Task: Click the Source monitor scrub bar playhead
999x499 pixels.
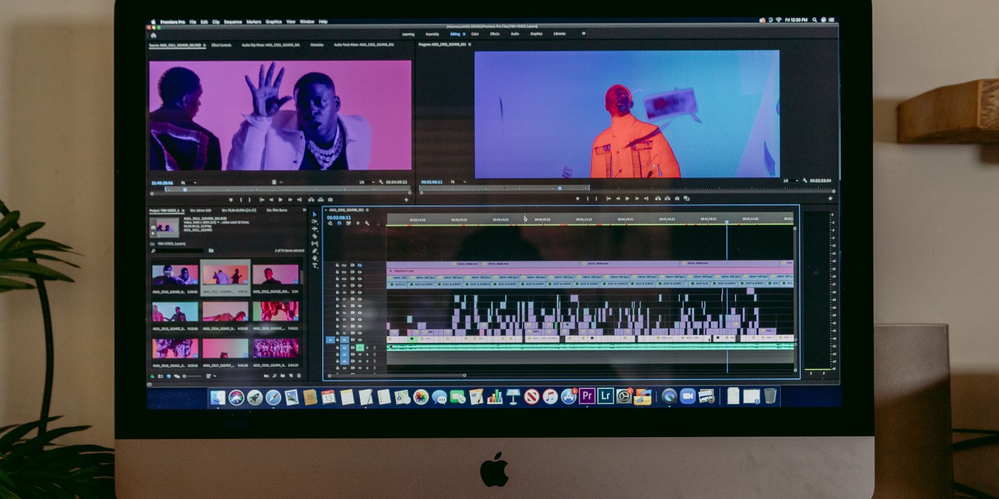Action: click(185, 190)
